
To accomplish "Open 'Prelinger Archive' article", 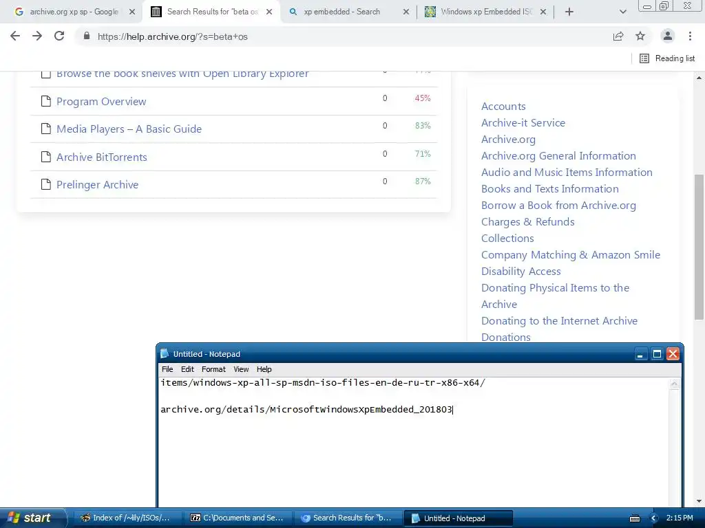I will (x=97, y=184).
